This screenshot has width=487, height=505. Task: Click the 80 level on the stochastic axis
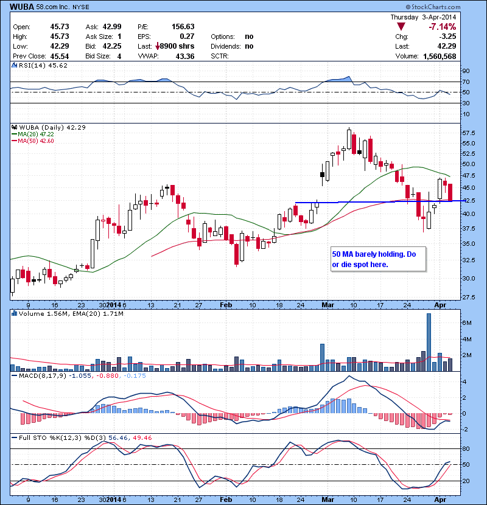click(x=466, y=448)
